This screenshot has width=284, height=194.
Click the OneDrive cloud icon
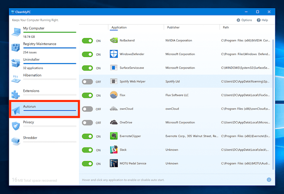point(114,122)
